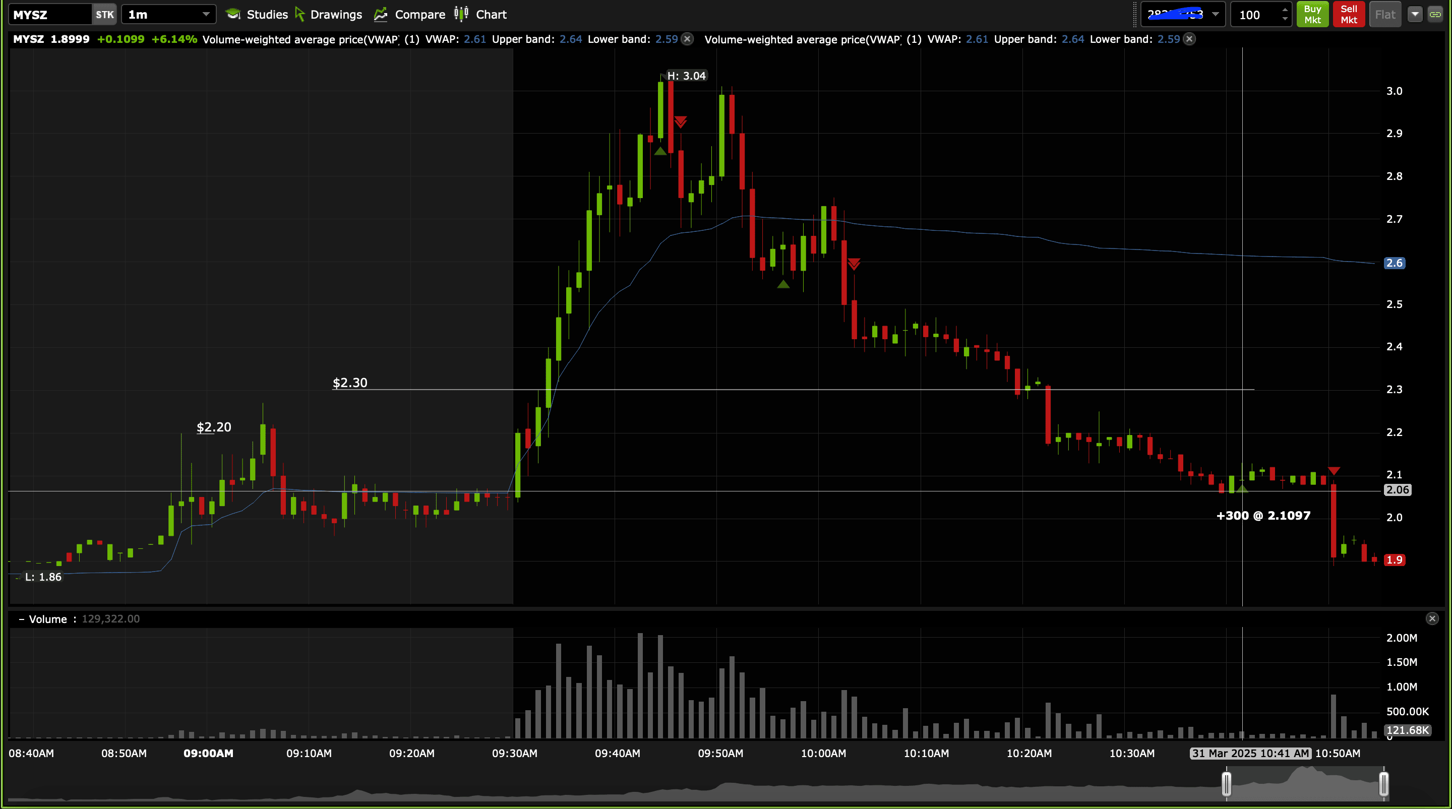The width and height of the screenshot is (1452, 809).
Task: Click the Buy Mkt button
Action: tap(1312, 14)
